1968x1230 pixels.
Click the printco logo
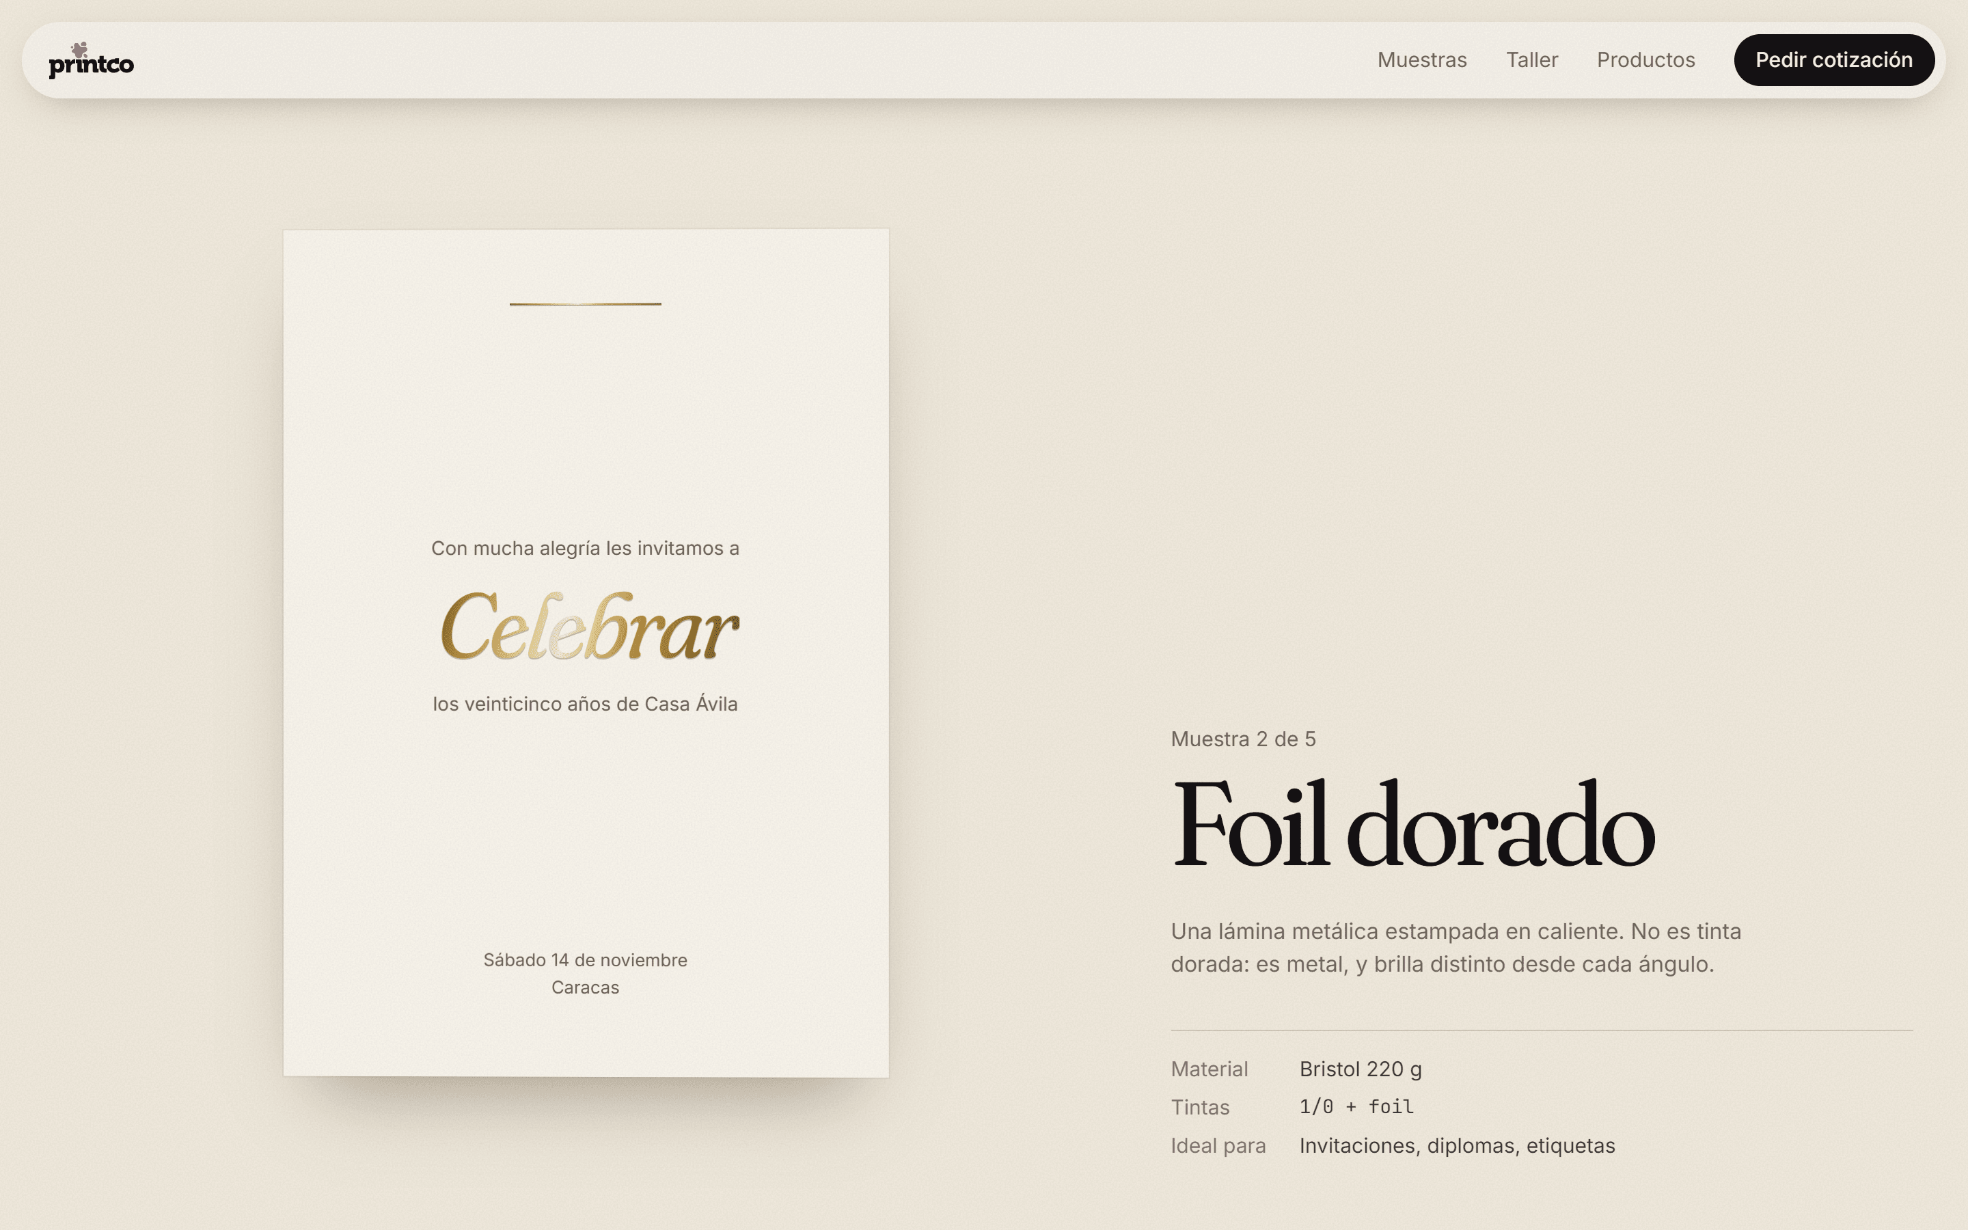coord(91,61)
